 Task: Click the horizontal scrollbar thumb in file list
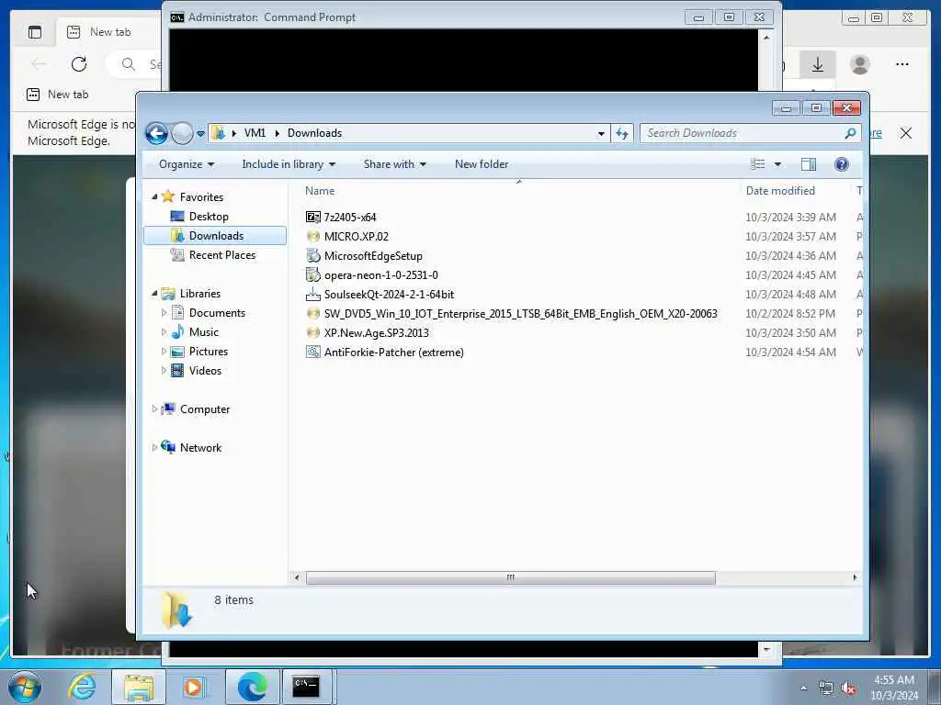510,578
